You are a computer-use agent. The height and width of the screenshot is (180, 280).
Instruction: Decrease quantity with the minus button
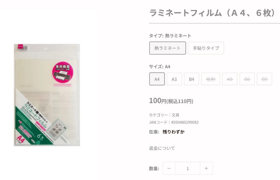169,168
